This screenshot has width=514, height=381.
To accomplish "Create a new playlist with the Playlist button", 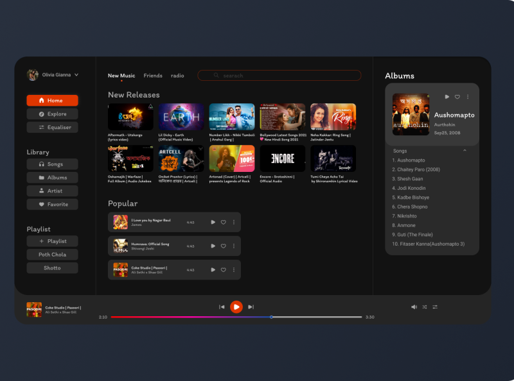I will click(x=51, y=241).
